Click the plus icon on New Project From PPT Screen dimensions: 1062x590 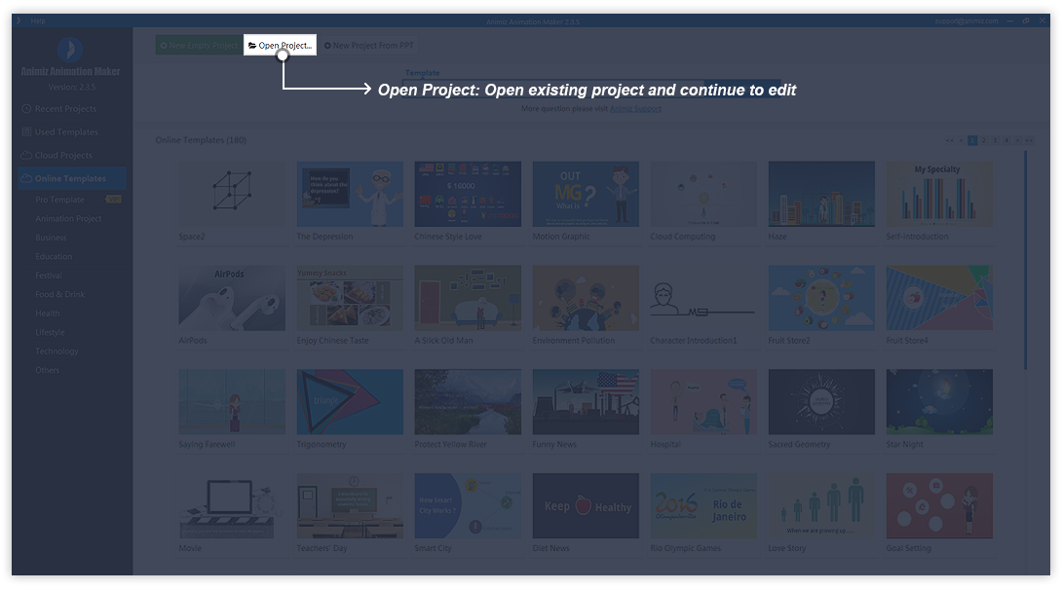(x=328, y=46)
